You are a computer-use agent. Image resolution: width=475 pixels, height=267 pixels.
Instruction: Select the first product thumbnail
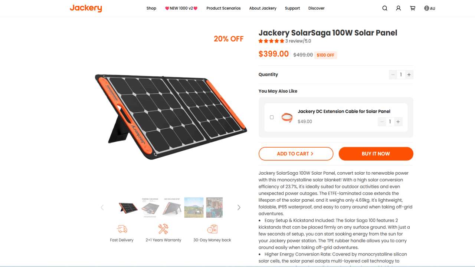click(x=128, y=207)
